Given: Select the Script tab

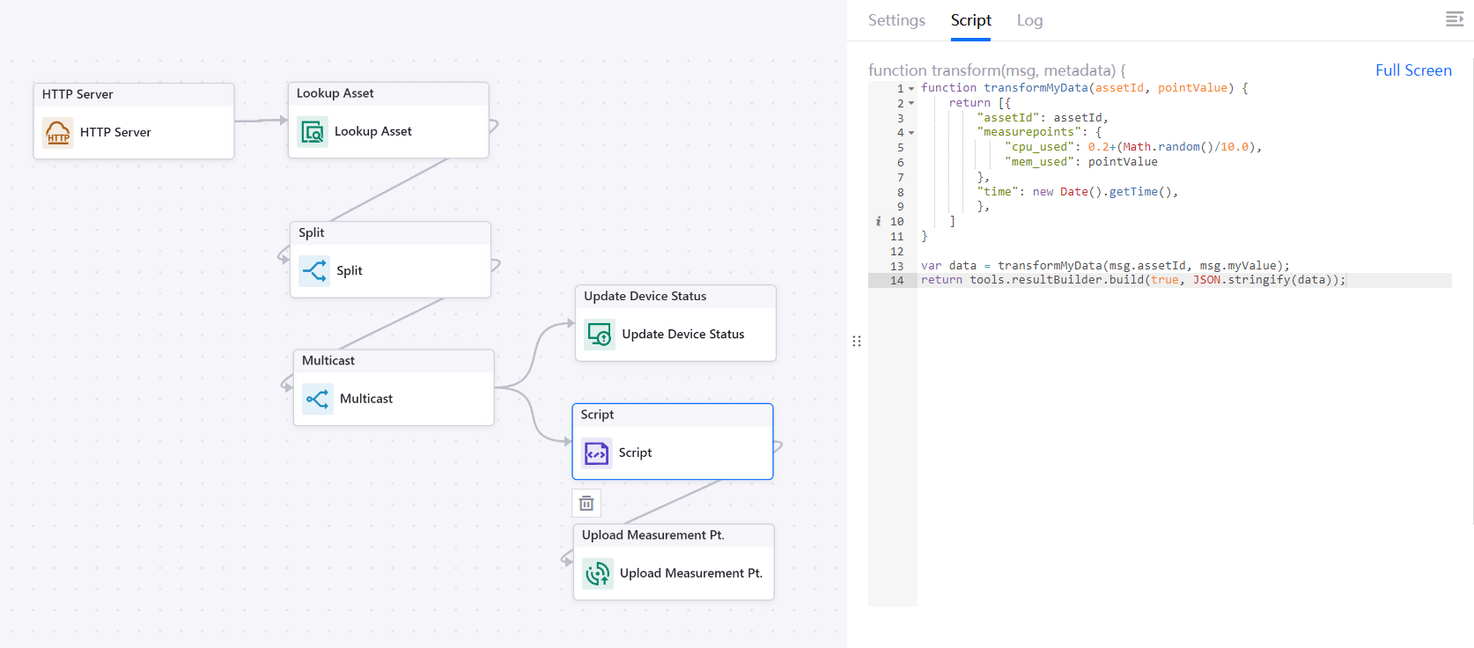Looking at the screenshot, I should [970, 20].
